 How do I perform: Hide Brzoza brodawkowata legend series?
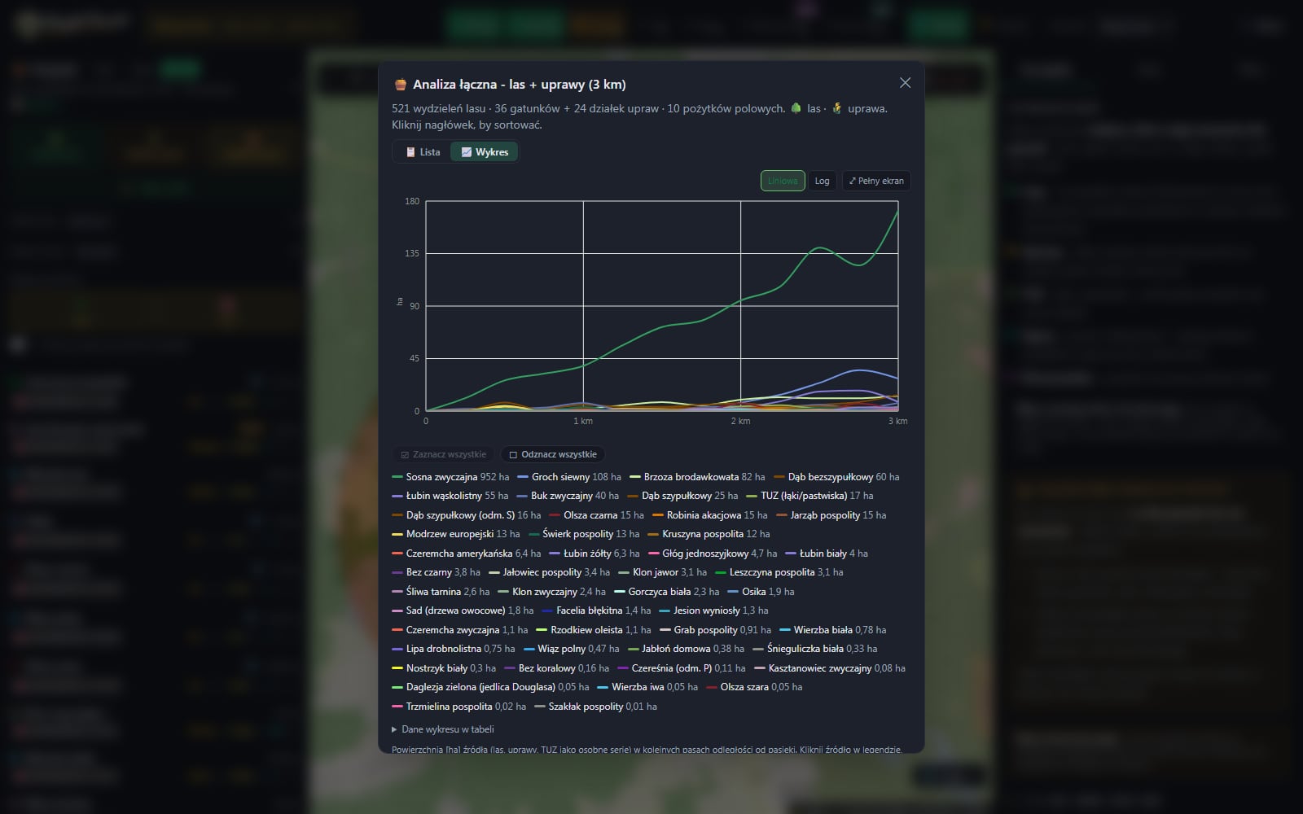click(697, 477)
